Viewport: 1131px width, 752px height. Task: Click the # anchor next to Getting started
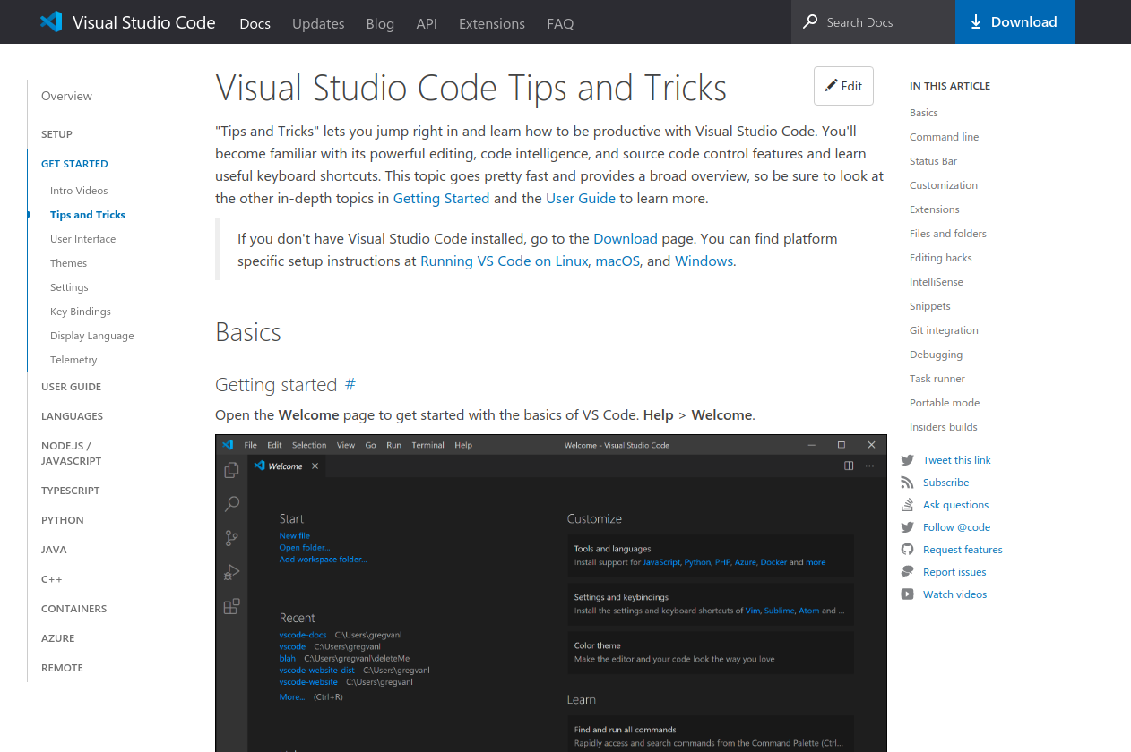tap(350, 384)
